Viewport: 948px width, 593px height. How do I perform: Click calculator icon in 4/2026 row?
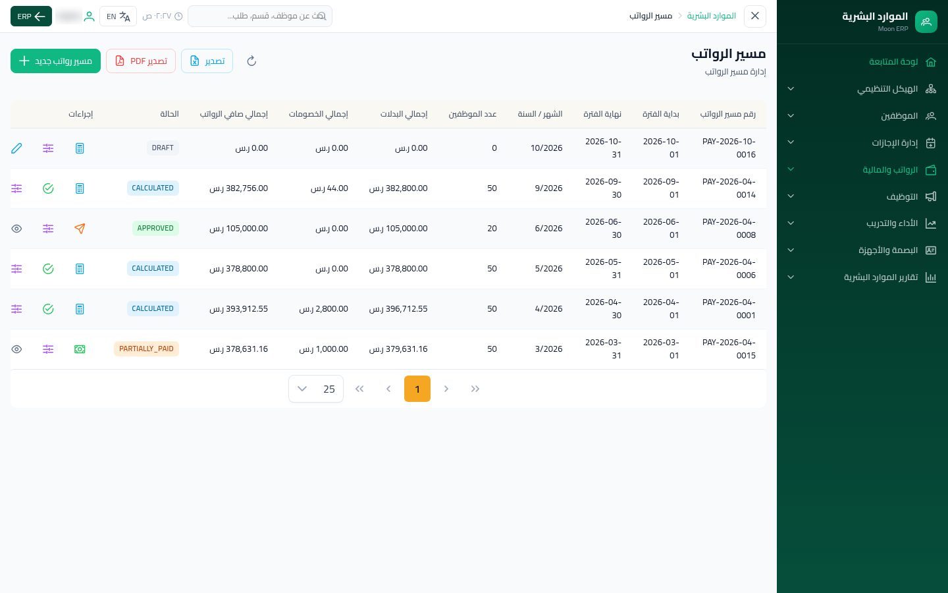point(80,309)
